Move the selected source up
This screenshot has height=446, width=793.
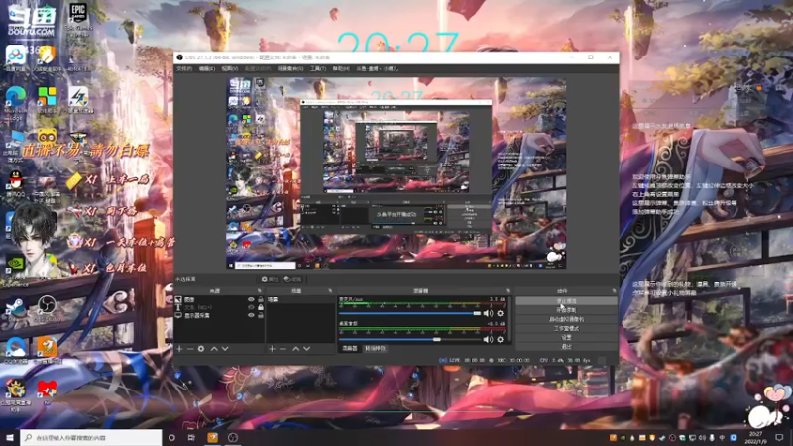(214, 349)
